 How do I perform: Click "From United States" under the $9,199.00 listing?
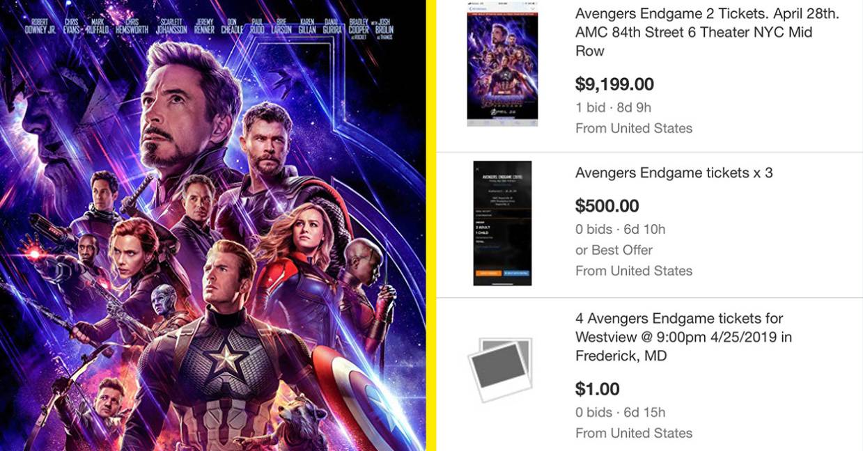pos(633,128)
